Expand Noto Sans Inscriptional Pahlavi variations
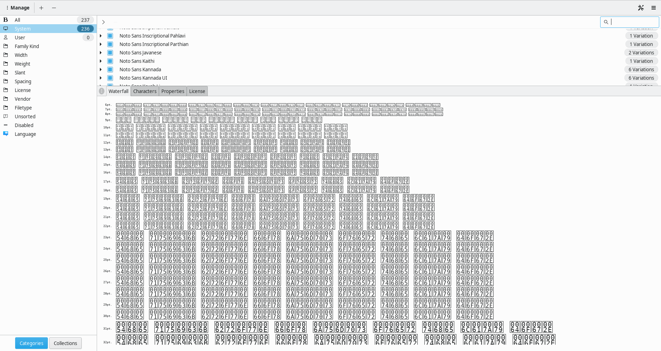 tap(101, 35)
